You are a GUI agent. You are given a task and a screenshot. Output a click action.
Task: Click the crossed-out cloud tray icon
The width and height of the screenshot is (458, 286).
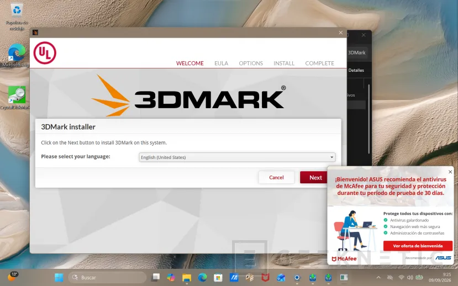click(x=390, y=278)
